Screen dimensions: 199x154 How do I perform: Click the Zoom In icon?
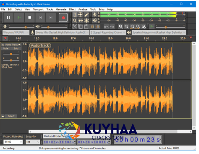click(120, 26)
